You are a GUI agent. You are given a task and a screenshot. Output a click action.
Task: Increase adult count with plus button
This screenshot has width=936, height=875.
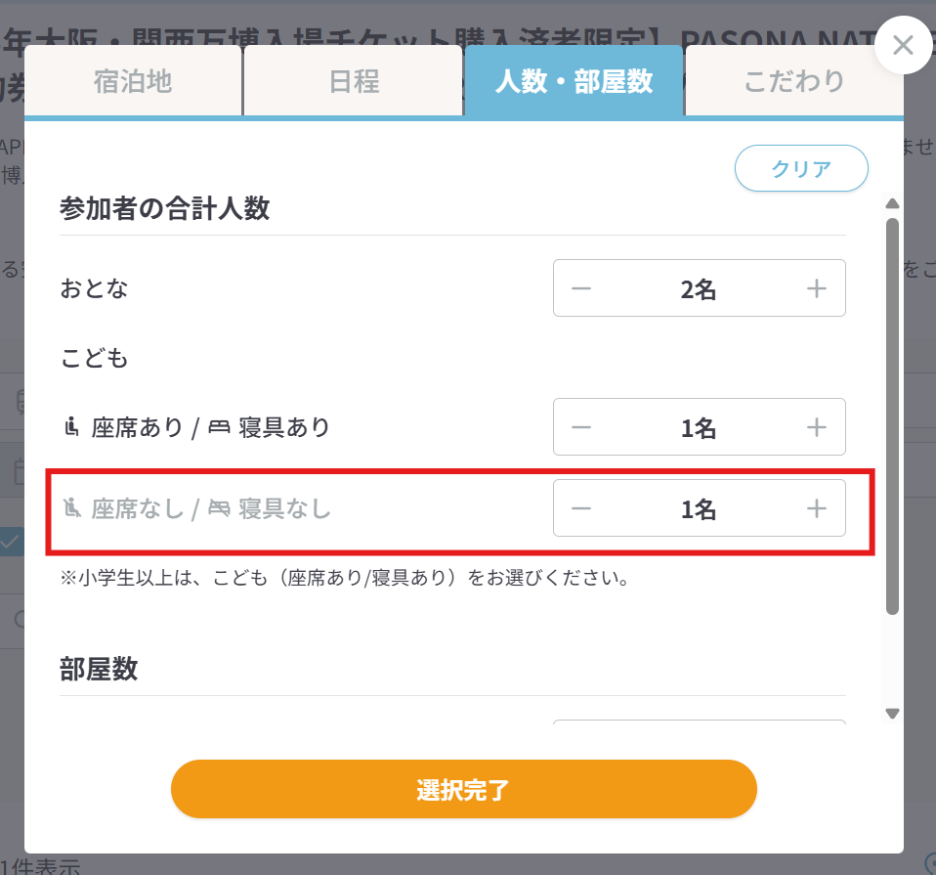(x=816, y=289)
